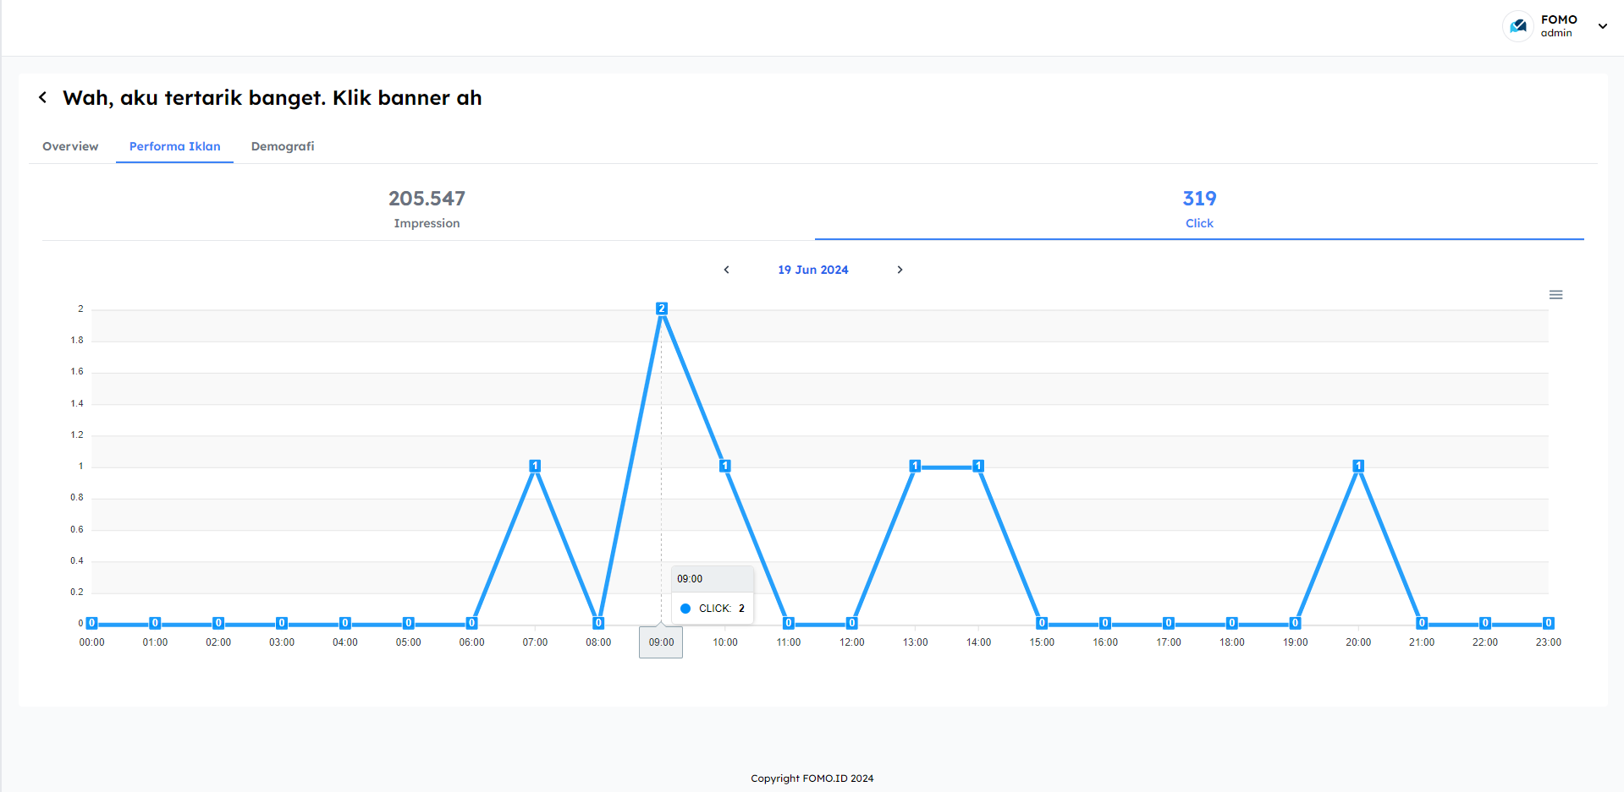
Task: Go to next date with right chevron
Action: click(x=900, y=270)
